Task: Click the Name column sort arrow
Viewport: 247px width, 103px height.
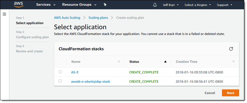Action: pyautogui.click(x=119, y=62)
